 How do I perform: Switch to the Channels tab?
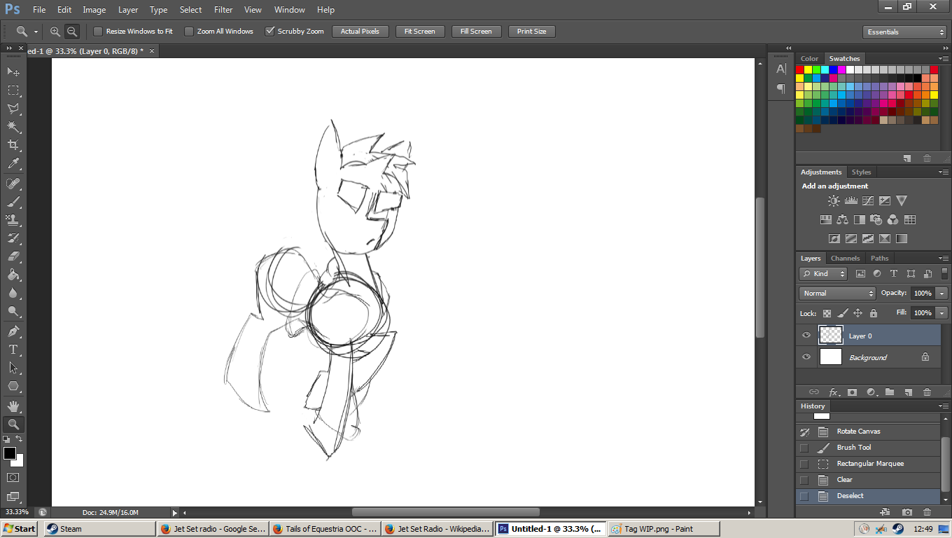coord(845,258)
